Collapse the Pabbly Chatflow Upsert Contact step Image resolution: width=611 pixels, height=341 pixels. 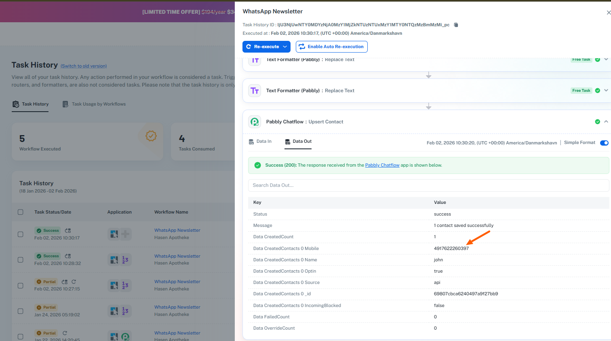point(606,122)
